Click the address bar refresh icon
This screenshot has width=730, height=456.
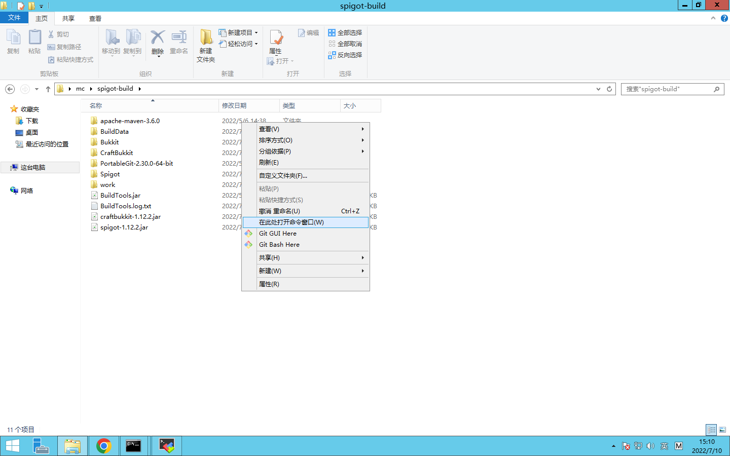609,89
